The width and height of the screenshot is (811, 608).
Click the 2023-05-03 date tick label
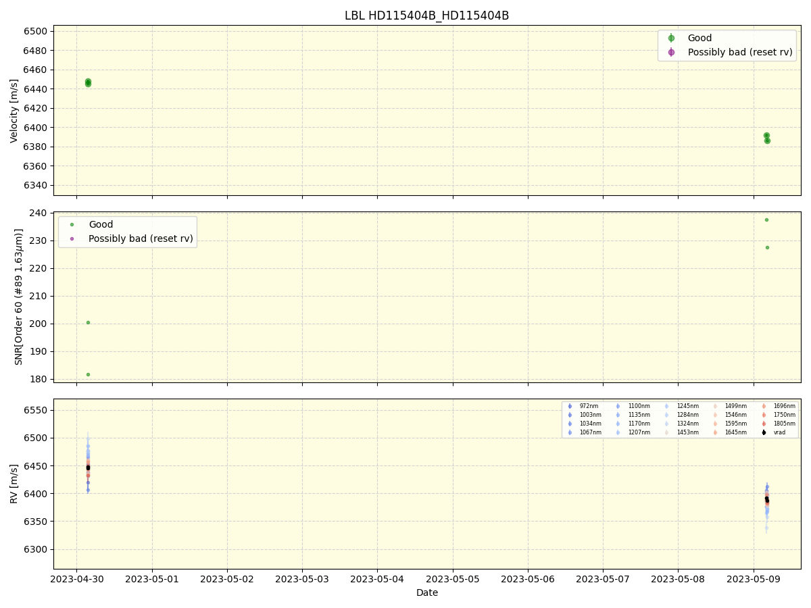click(302, 579)
